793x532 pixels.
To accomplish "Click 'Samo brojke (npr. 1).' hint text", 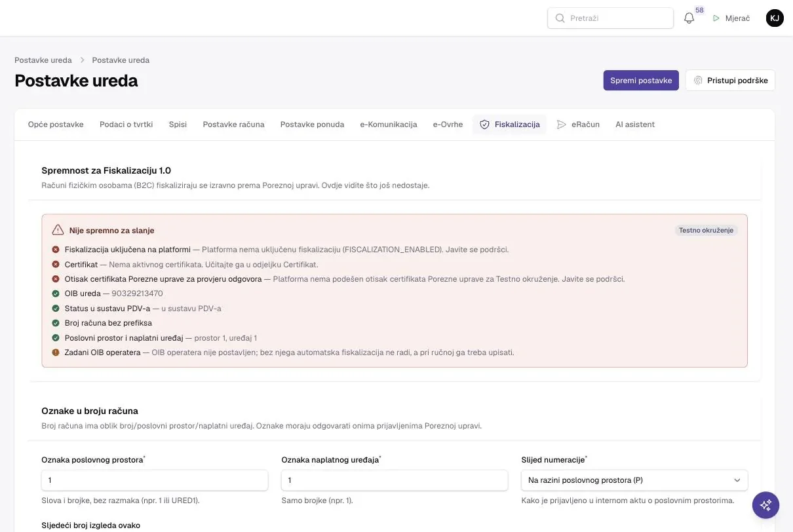I will [x=317, y=501].
